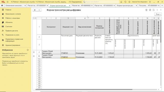Click the Вид начисления header cell
The height and width of the screenshot is (92, 164).
[x=85, y=27]
